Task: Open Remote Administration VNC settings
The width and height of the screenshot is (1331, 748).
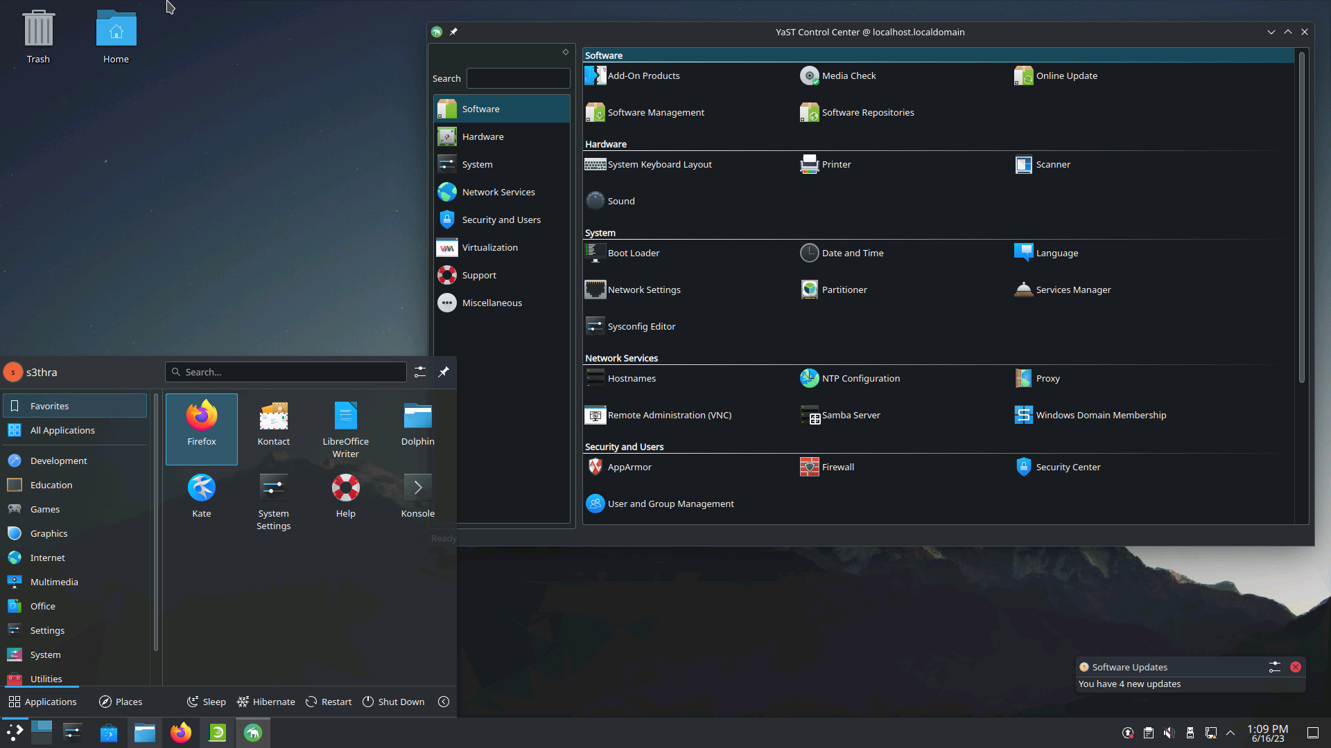Action: pos(670,415)
